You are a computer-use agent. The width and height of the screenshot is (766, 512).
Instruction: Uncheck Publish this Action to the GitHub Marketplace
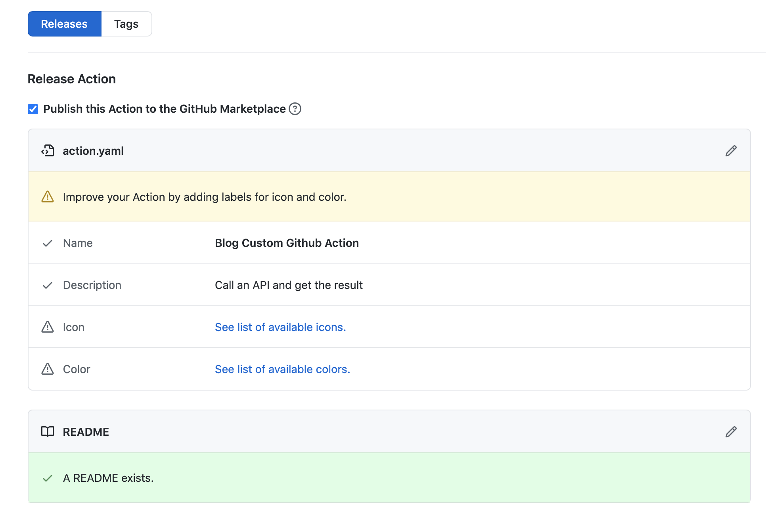click(33, 109)
